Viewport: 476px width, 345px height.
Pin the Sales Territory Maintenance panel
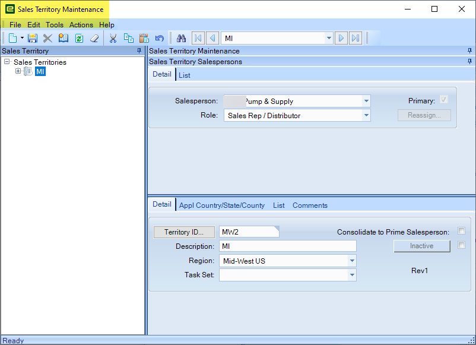click(469, 50)
